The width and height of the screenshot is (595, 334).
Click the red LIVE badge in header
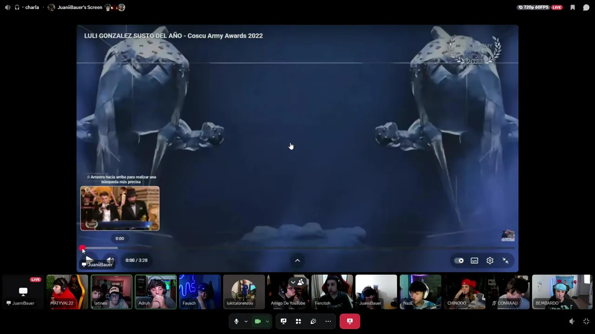(x=557, y=7)
